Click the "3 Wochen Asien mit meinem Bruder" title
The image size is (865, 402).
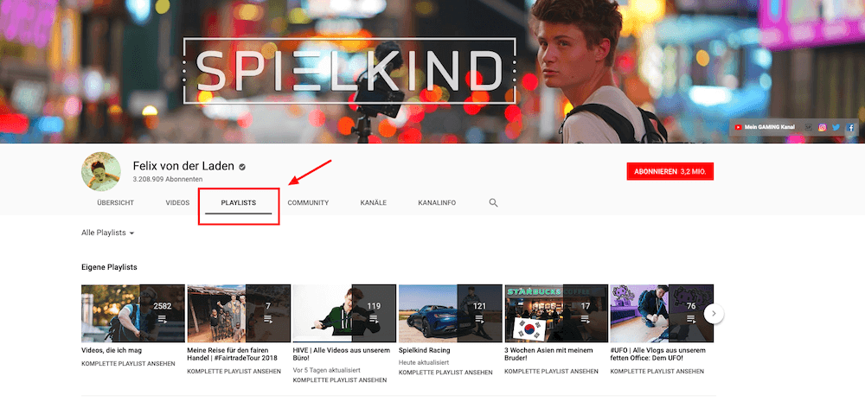[x=549, y=354]
